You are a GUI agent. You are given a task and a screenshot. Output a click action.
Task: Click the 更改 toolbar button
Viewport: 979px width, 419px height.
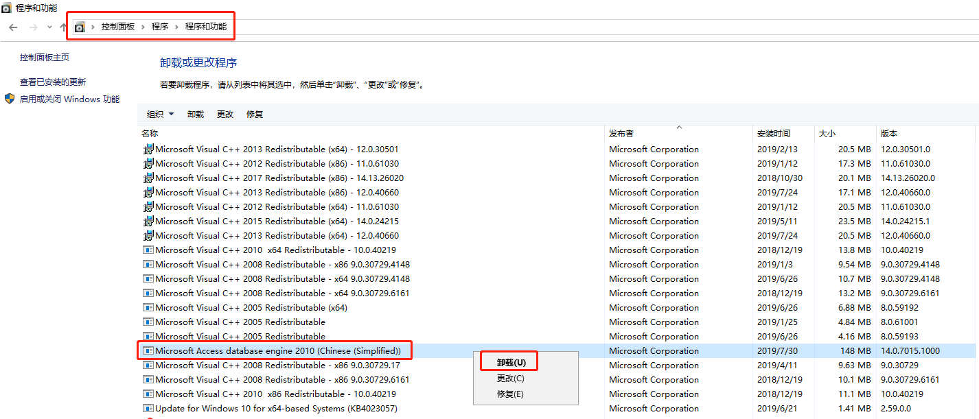(x=225, y=115)
